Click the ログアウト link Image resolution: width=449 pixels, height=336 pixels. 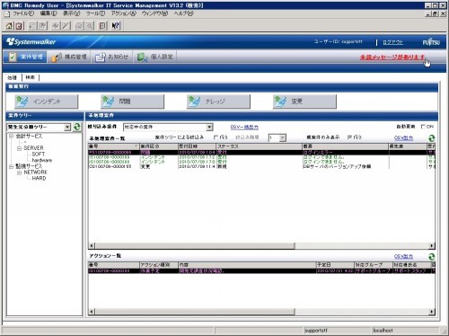click(x=393, y=42)
